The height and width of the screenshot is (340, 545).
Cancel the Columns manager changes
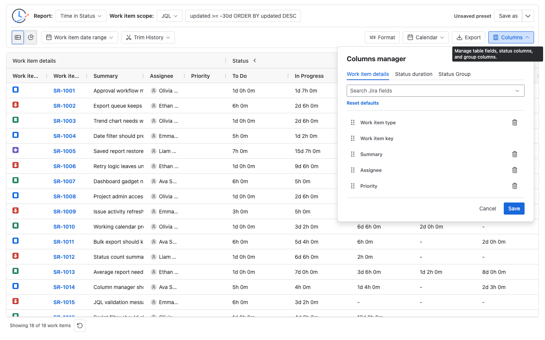point(487,209)
